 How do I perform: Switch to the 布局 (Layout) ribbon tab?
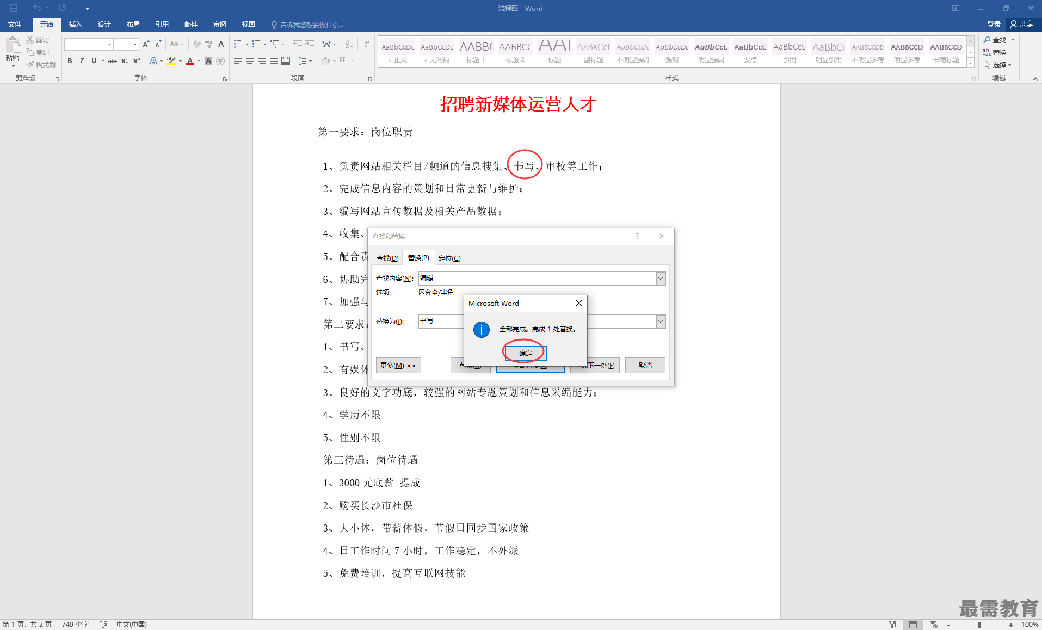click(x=133, y=24)
